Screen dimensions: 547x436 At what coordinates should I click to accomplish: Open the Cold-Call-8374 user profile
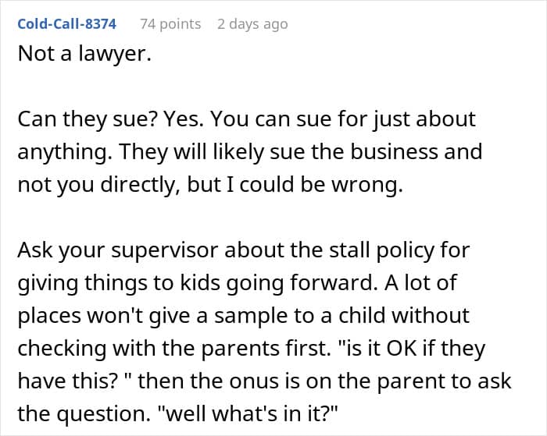pyautogui.click(x=66, y=24)
